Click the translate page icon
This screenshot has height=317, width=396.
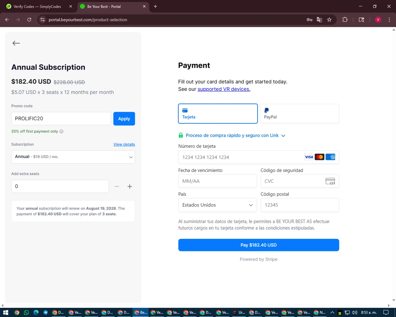(x=319, y=20)
